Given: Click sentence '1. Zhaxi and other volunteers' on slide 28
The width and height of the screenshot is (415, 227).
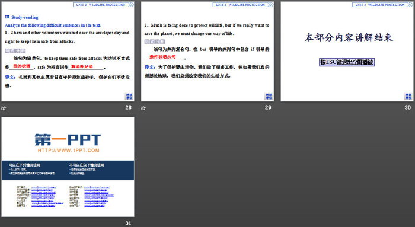Looking at the screenshot, I should pos(67,37).
